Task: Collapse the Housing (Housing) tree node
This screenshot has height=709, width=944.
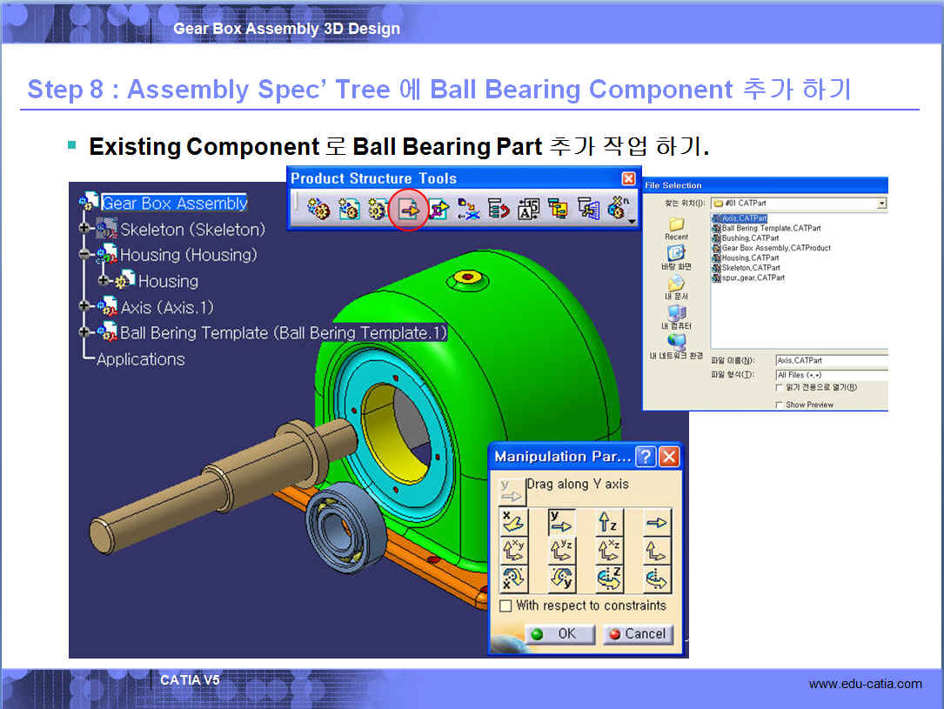Action: click(84, 255)
